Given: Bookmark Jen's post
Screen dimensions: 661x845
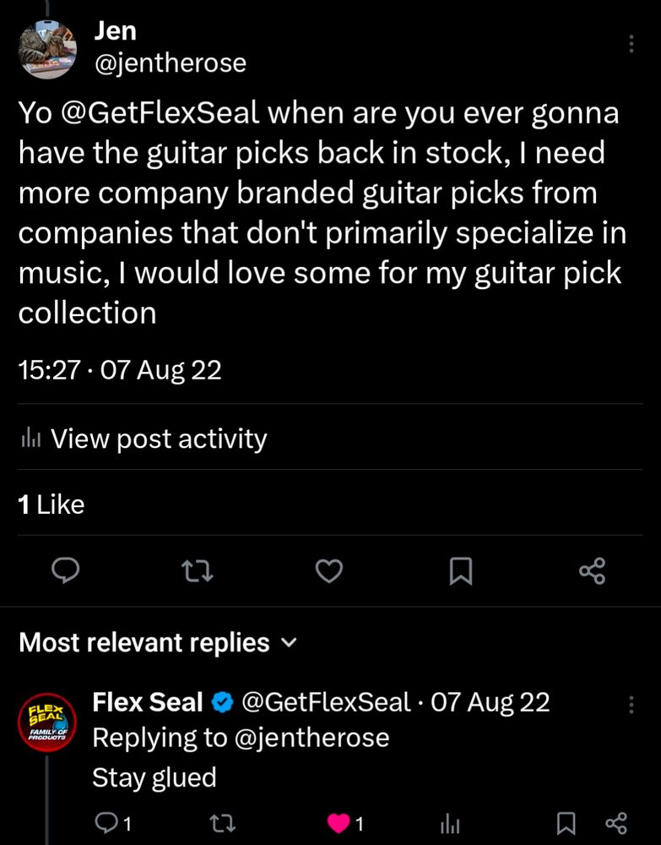Looking at the screenshot, I should coord(461,571).
